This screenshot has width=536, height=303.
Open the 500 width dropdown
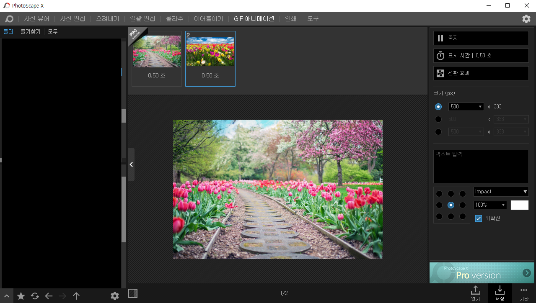pos(466,106)
